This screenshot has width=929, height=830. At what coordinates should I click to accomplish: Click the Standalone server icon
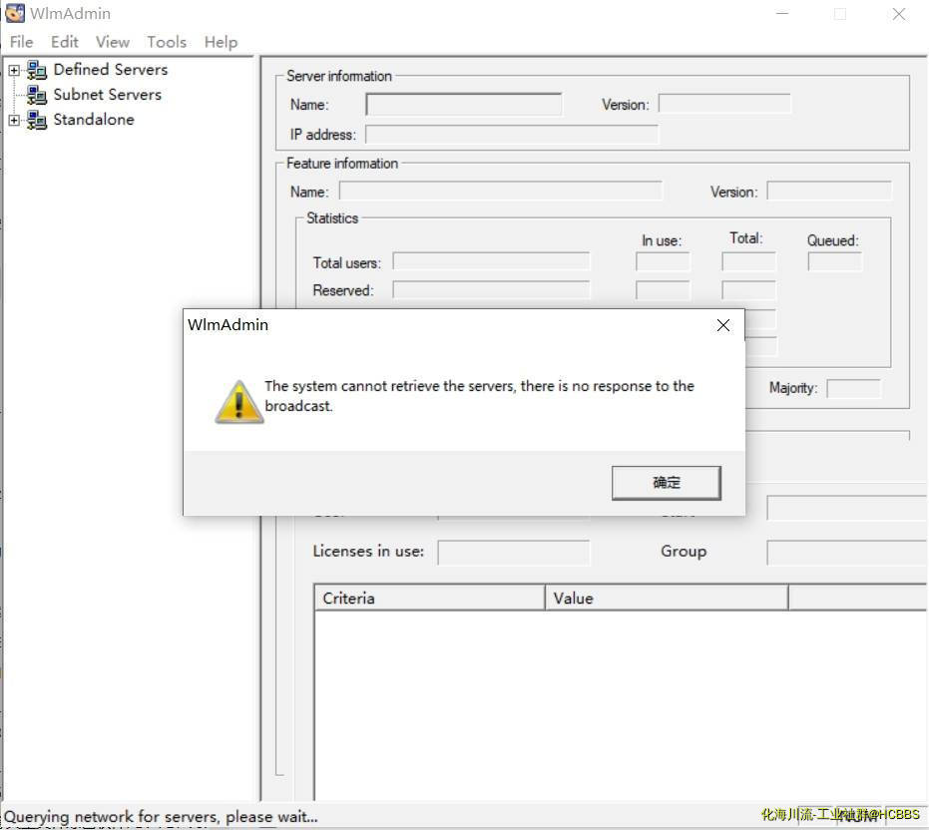pos(37,120)
